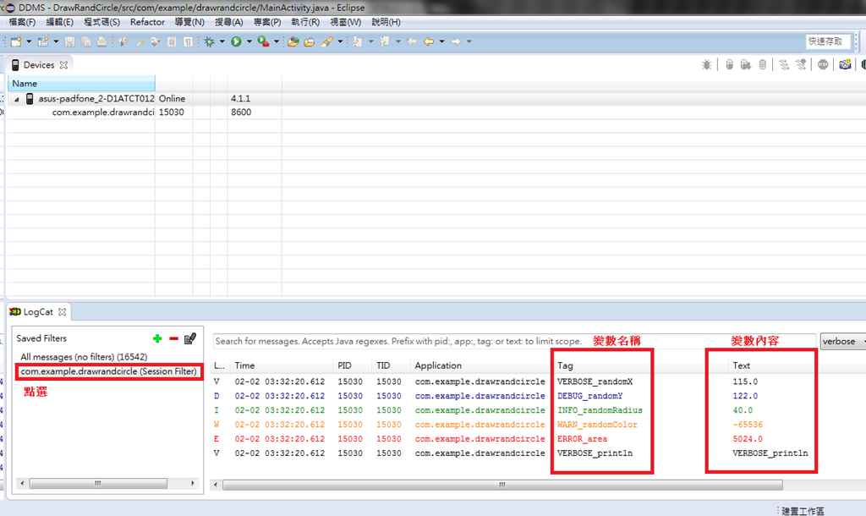
Task: Open the dropdown next to Forward arrow
Action: coord(469,41)
